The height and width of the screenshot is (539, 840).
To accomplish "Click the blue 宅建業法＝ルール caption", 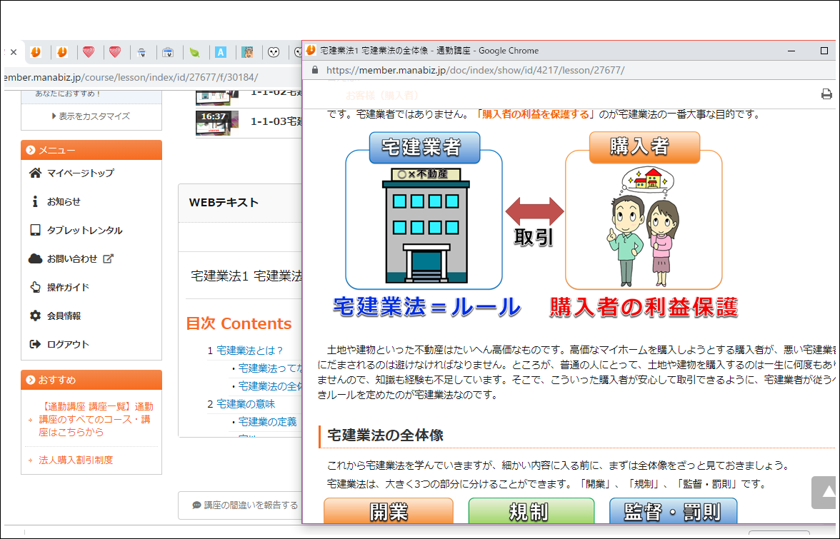I will 426,307.
